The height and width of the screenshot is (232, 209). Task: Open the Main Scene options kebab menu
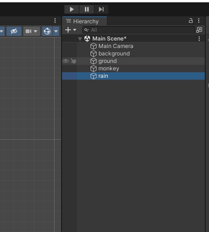pyautogui.click(x=199, y=39)
